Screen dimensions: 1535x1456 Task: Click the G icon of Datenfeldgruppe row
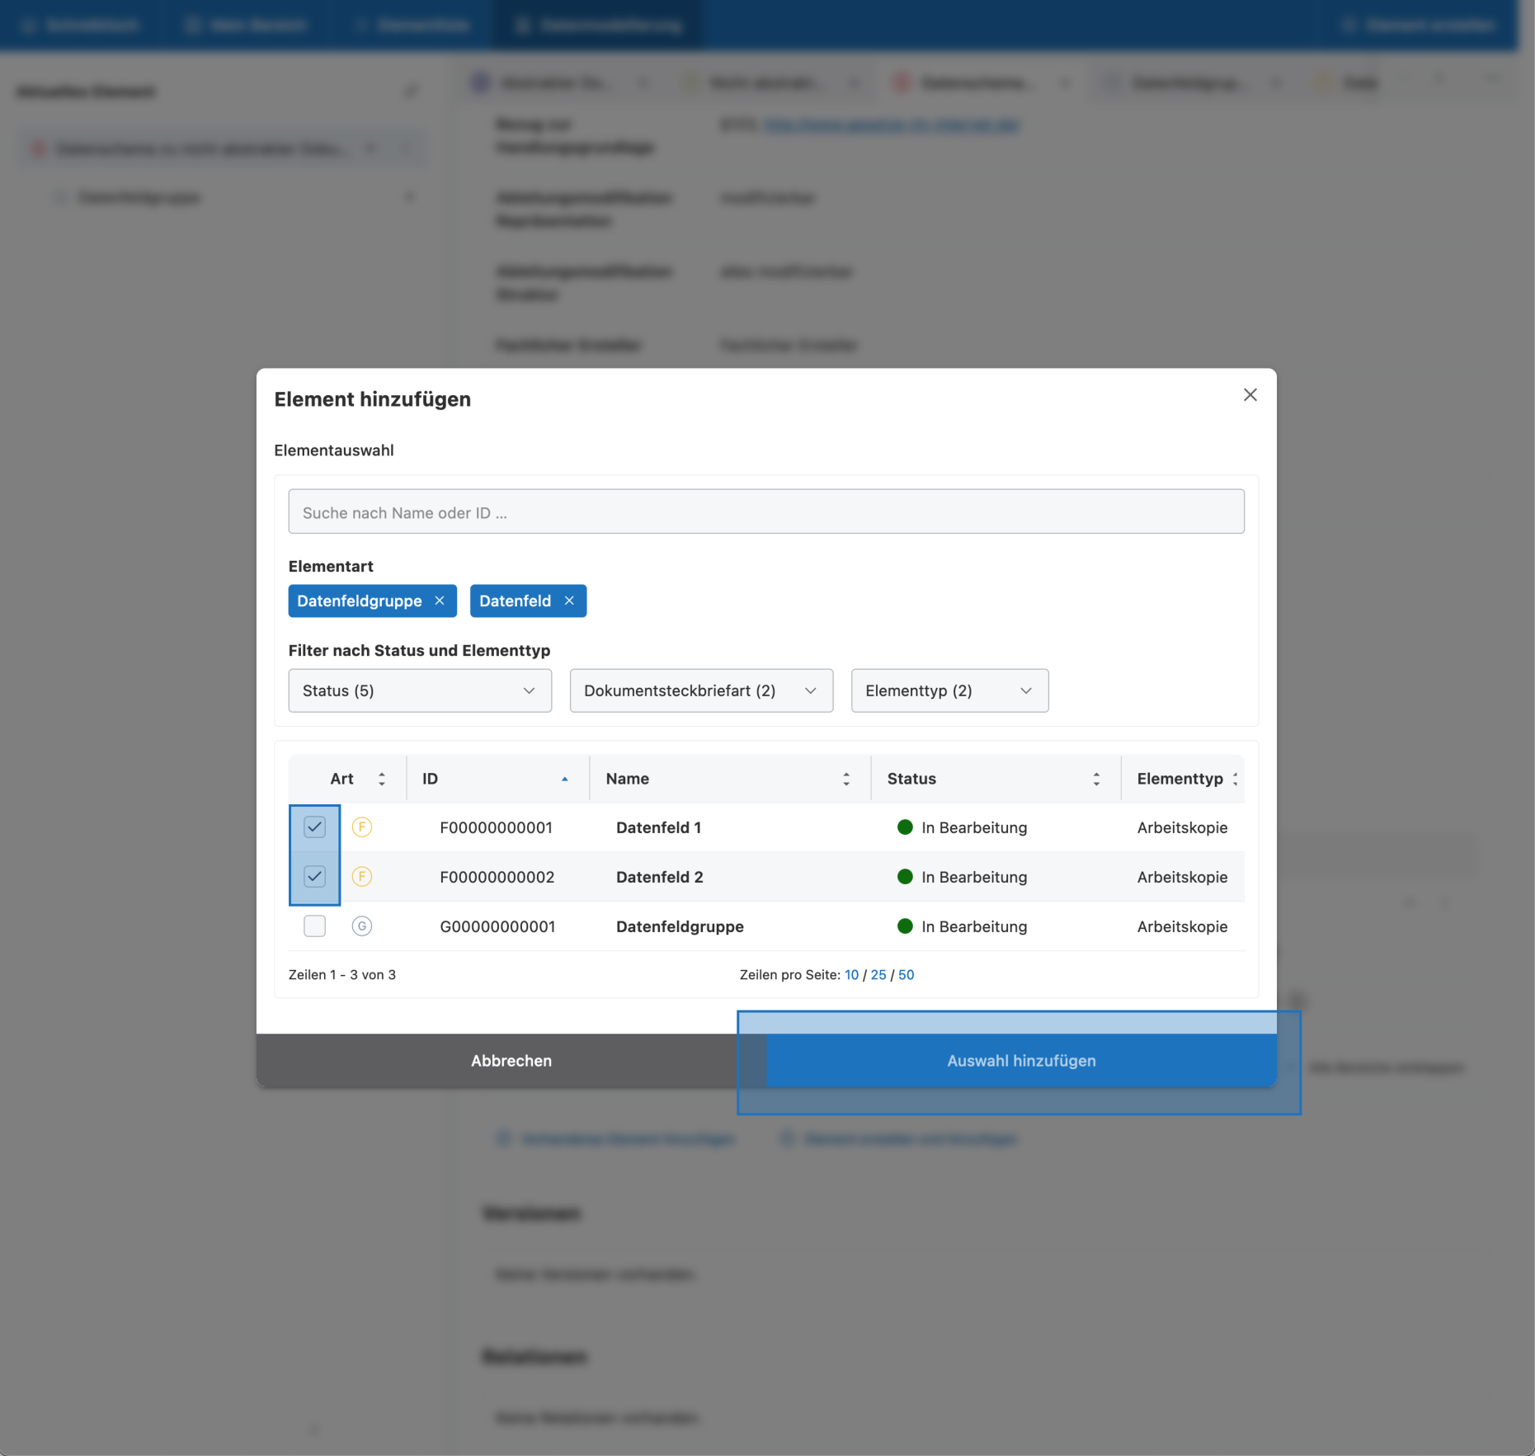pos(361,926)
